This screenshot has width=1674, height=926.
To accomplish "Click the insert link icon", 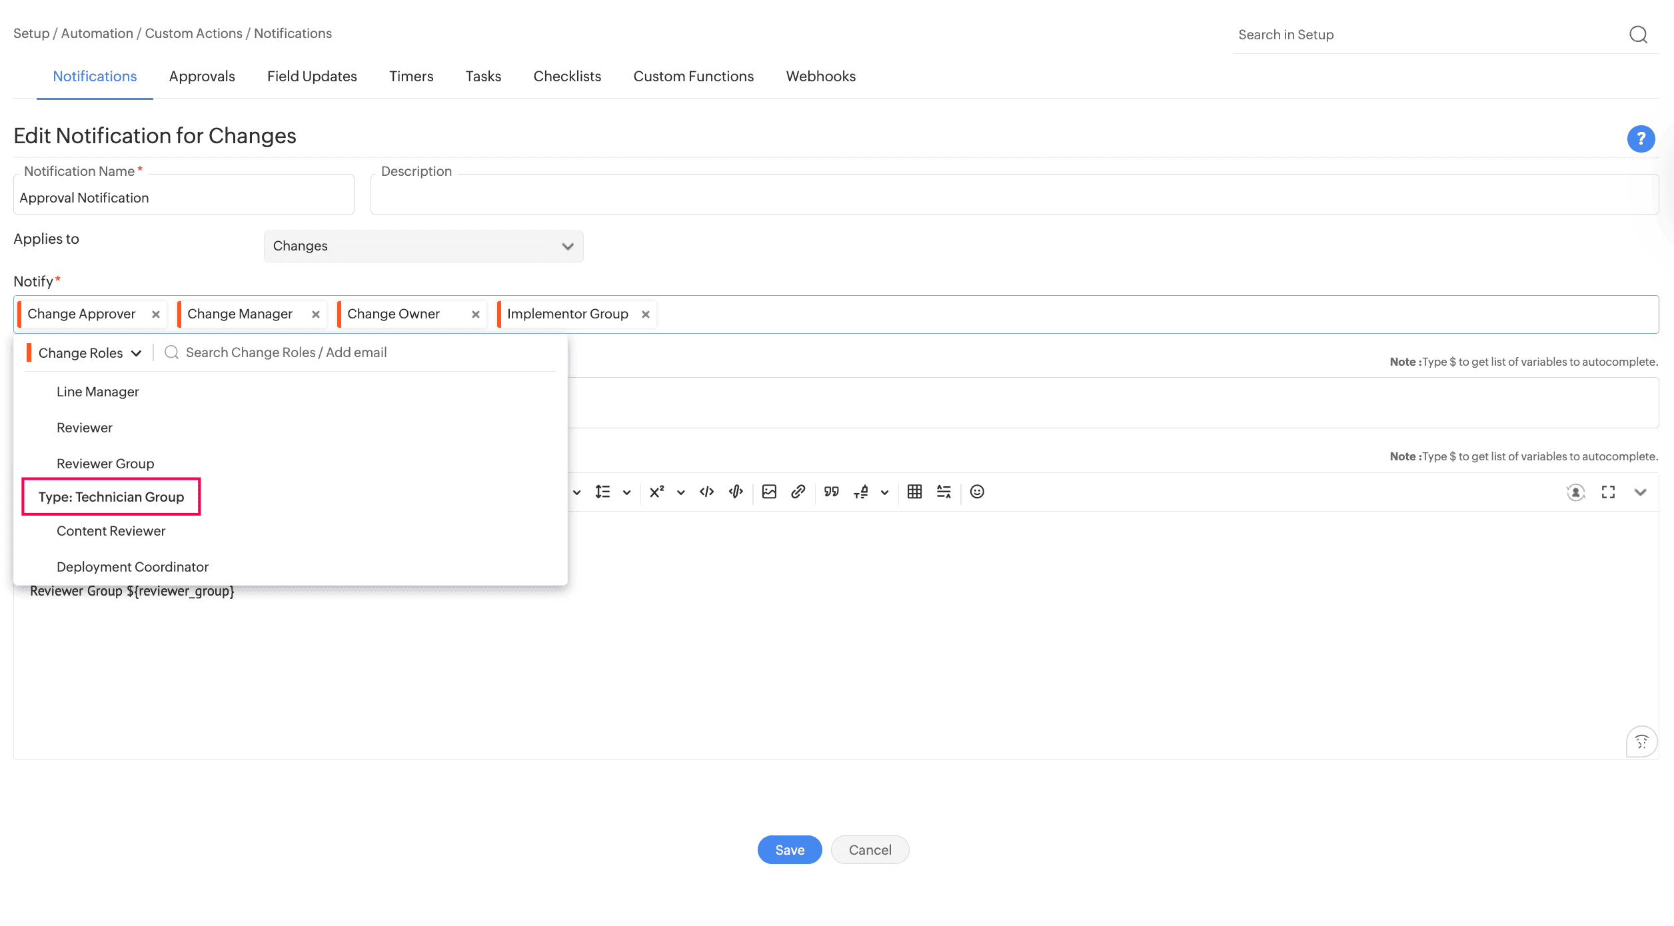I will tap(798, 492).
